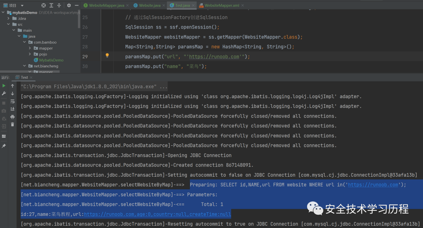Click 'SqlSession ss = ssf.openSession()' line
423x228 pixels.
[x=172, y=27]
